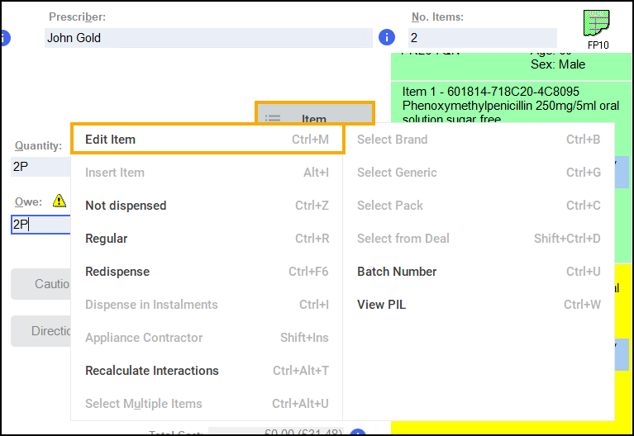
Task: Click the Quantity input field
Action: [40, 166]
